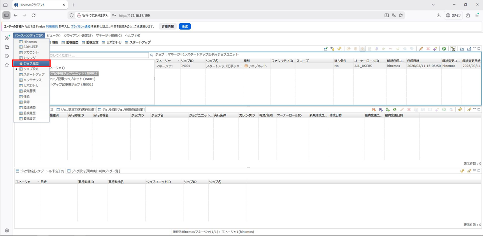
Task: Click the pencil edit icon in job toolbar
Action: click(x=421, y=49)
